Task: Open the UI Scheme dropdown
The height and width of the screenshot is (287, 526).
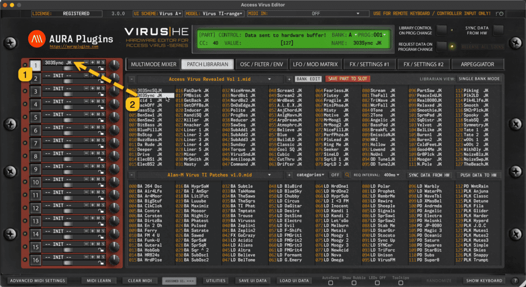Action: (x=158, y=14)
